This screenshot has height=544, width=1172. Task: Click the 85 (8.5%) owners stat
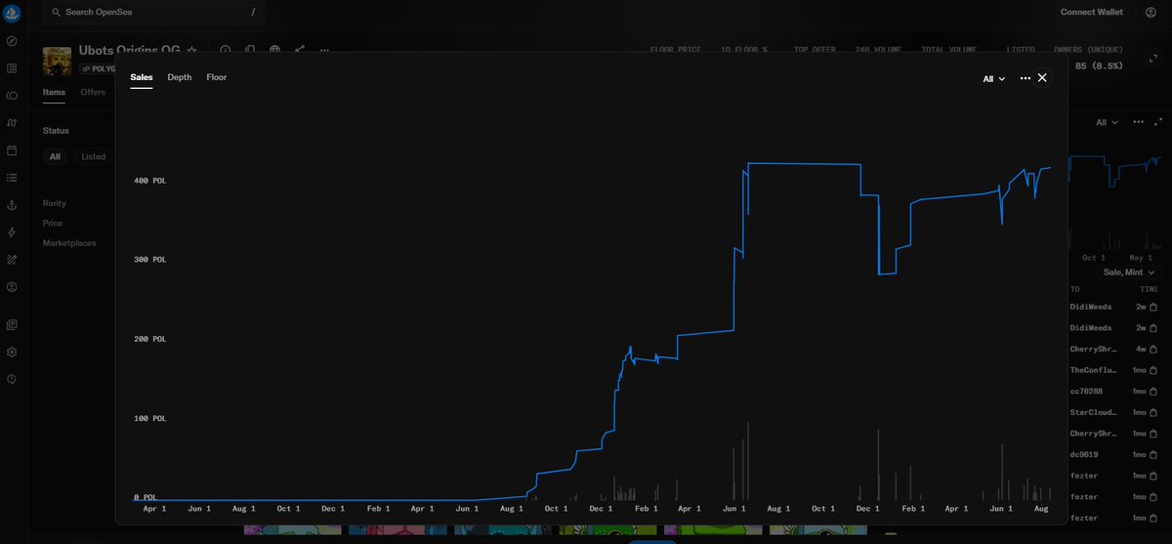(x=1099, y=65)
